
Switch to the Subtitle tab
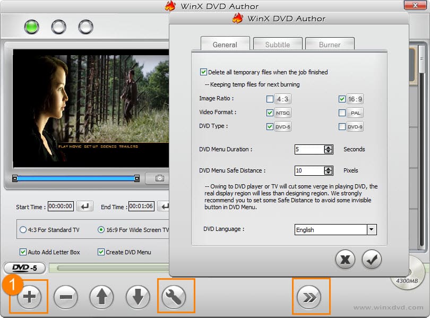click(x=278, y=44)
